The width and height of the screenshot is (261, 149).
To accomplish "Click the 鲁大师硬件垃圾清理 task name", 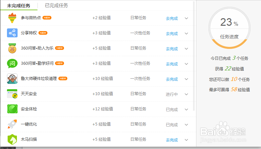I will [x=39, y=78].
